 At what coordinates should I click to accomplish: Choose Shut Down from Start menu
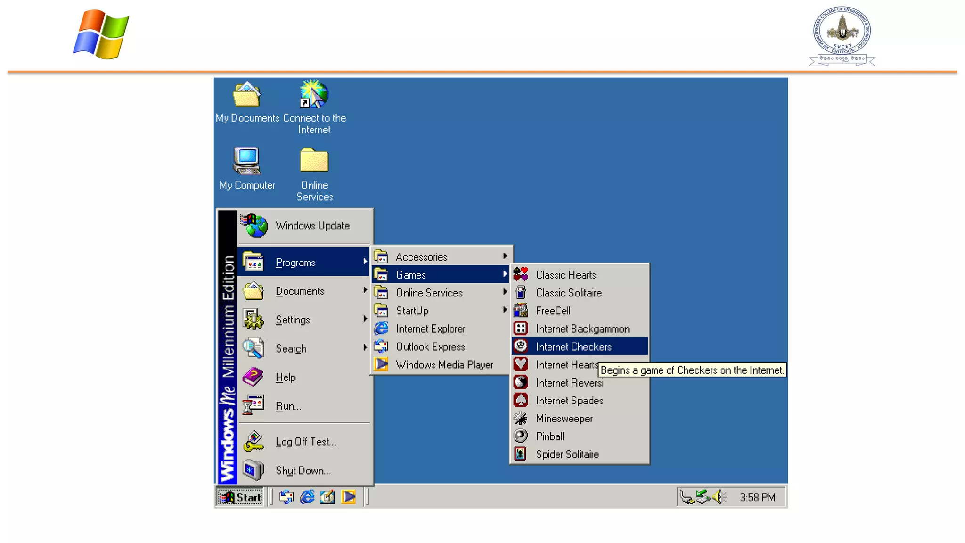[303, 470]
